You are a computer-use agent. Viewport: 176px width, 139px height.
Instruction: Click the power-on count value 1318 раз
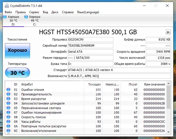point(159,58)
